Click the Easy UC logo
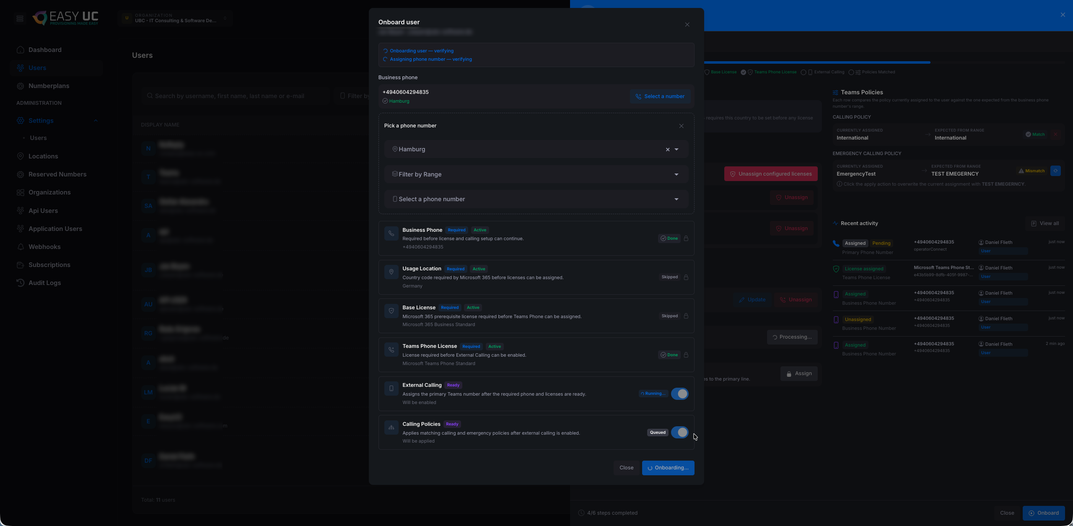This screenshot has width=1073, height=526. 65,18
